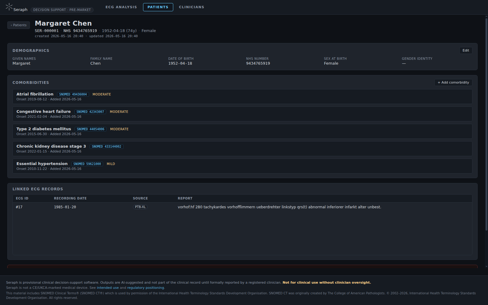Click the recording date 1985-01-20
Screen dimensions: 488x305
tap(65, 207)
